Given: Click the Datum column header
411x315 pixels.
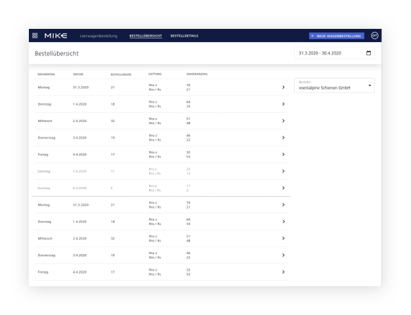Looking at the screenshot, I should point(78,74).
